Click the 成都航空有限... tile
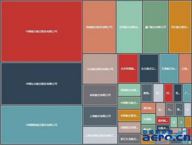192x145 pixels. (x=129, y=127)
